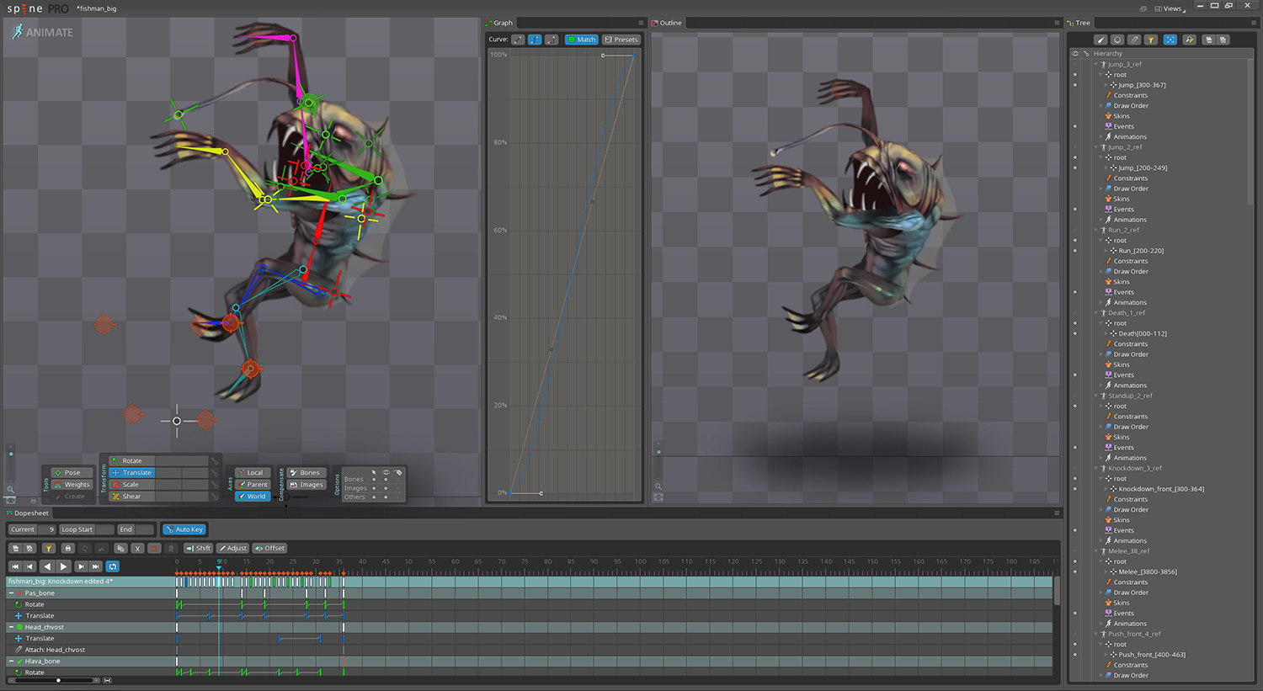Screen dimensions: 1263x691
Task: Enable Local axes mode
Action: (x=251, y=472)
